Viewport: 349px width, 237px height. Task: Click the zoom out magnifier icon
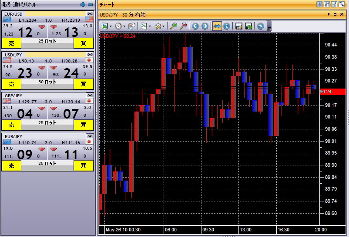point(183,26)
